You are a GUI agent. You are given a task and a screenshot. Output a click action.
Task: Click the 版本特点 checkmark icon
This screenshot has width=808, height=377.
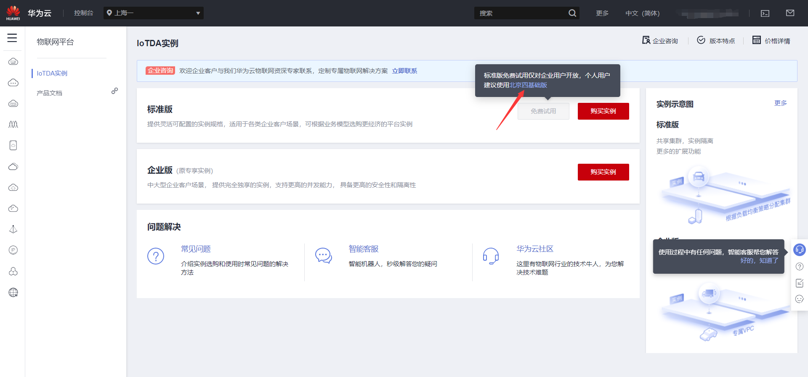pyautogui.click(x=701, y=40)
